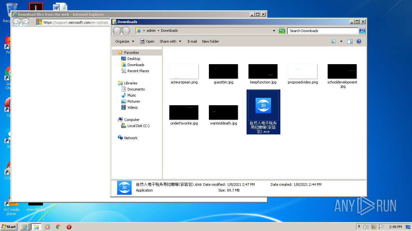Show hidden tray icons arrow
Image resolution: width=412 pixels, height=231 pixels.
pyautogui.click(x=359, y=227)
